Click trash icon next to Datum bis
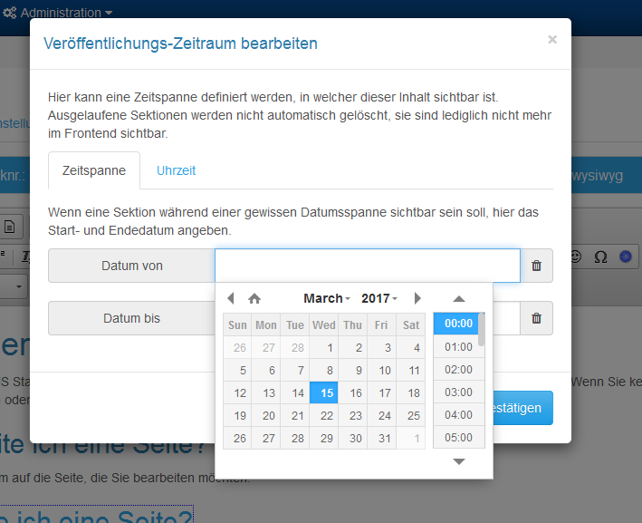 coord(536,318)
